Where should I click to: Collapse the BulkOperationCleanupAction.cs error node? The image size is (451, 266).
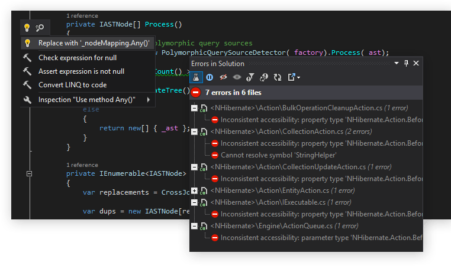point(194,109)
